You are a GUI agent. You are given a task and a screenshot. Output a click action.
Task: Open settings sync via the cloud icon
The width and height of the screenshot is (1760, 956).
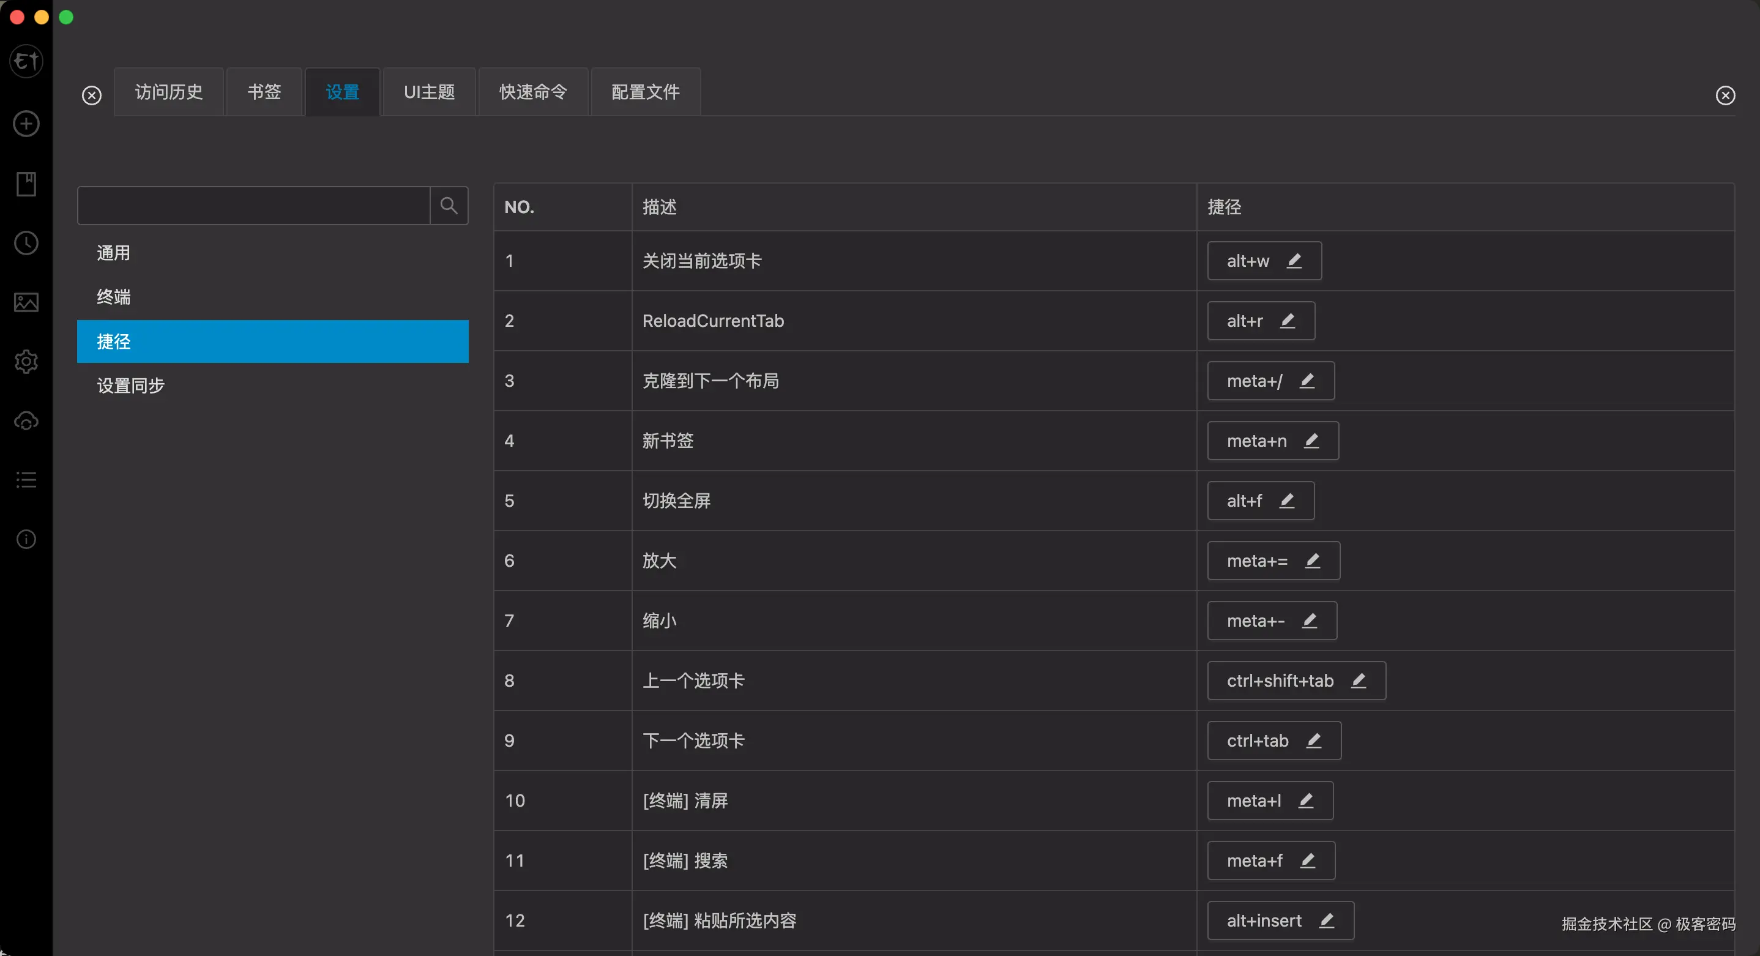click(x=25, y=421)
